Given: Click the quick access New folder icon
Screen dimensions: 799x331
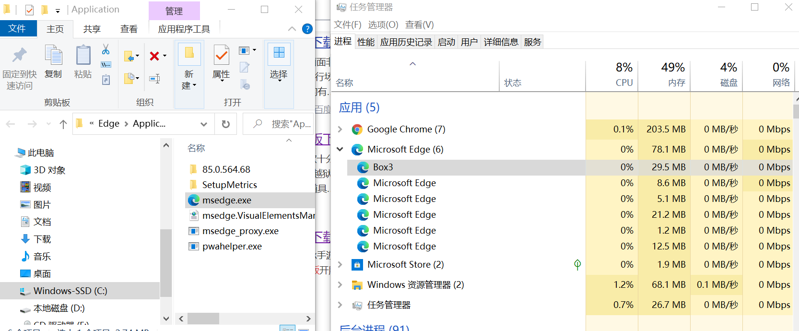Looking at the screenshot, I should click(x=44, y=10).
